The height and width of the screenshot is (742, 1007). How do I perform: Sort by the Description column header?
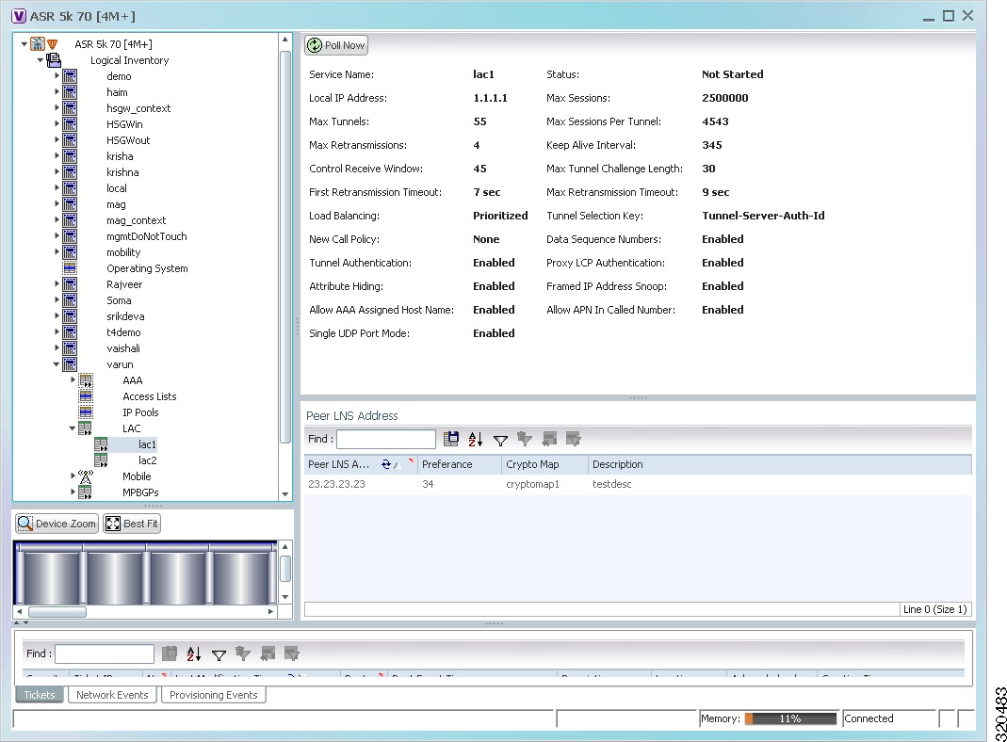[x=780, y=464]
